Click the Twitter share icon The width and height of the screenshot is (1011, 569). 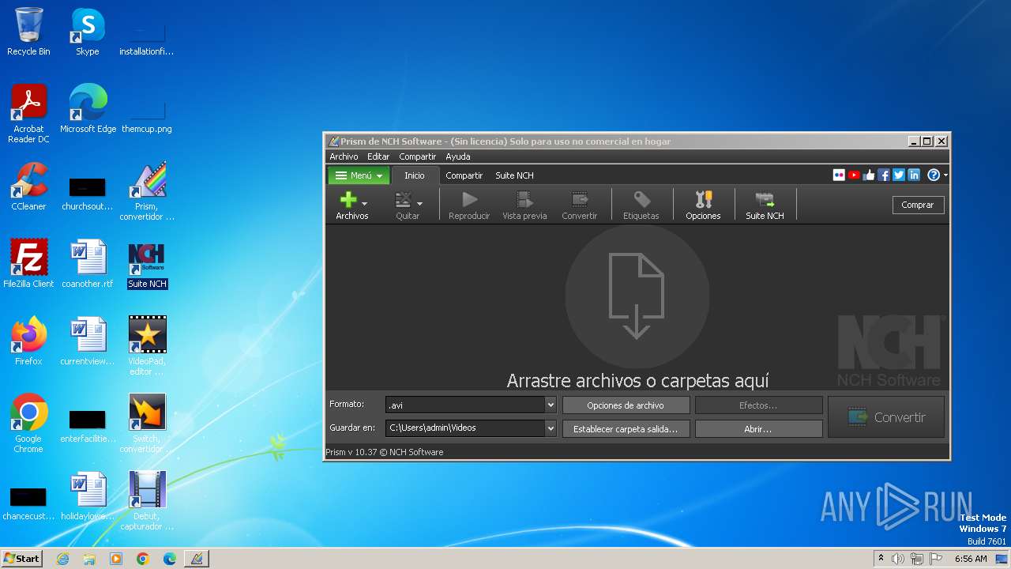(x=899, y=175)
